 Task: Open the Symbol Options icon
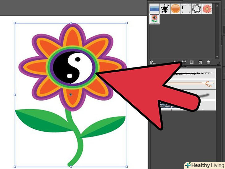coord(192,62)
